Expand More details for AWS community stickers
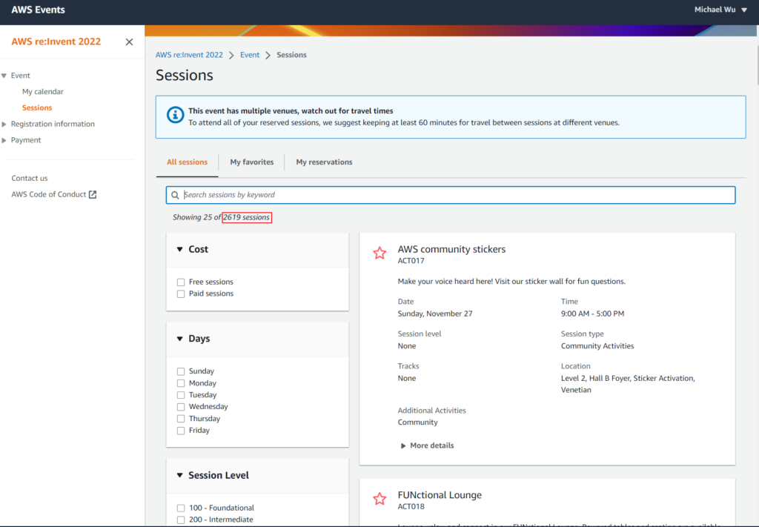 tap(427, 445)
